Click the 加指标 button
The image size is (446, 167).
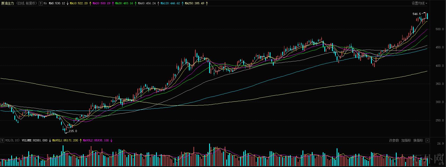[x=406, y=140]
